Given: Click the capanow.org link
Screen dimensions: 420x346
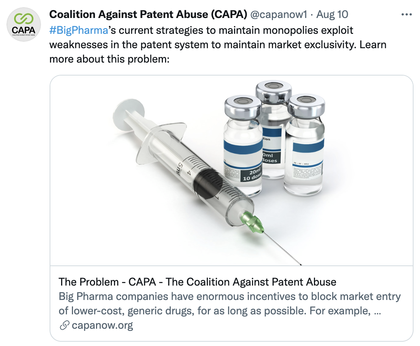Looking at the screenshot, I should pos(102,325).
